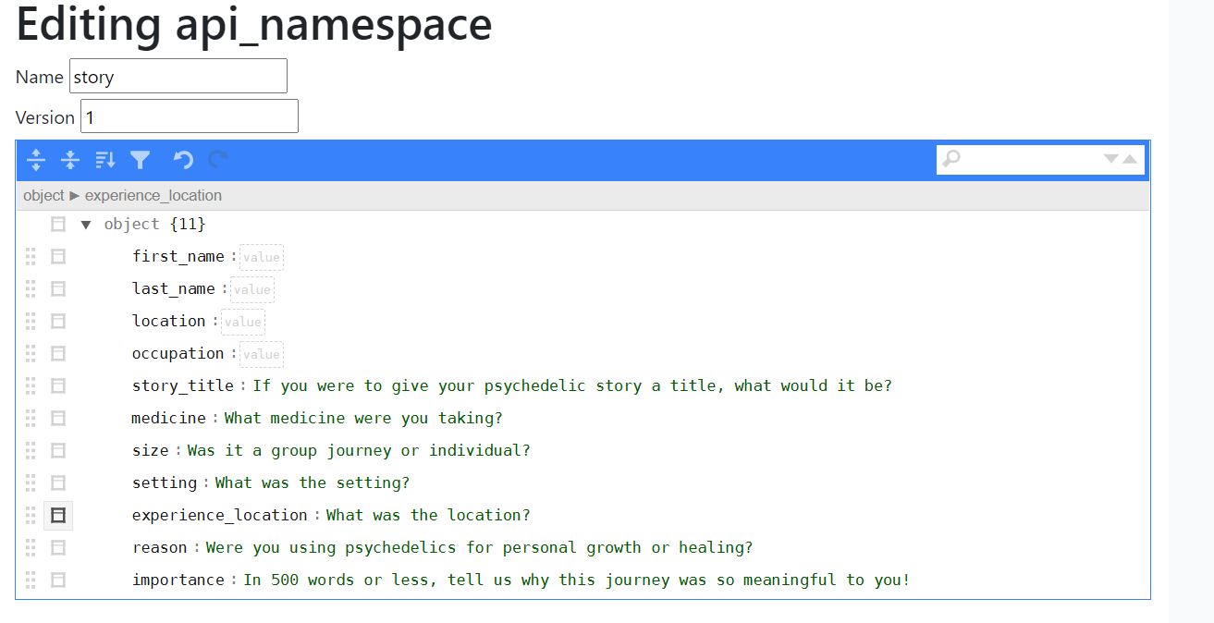Click drag handle of medicine row
Screen dimensions: 1214x623
coord(31,418)
